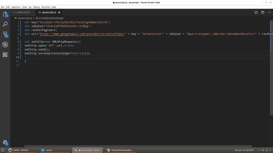
Task: Click the volume icon in system tray
Action: pyautogui.click(x=263, y=150)
